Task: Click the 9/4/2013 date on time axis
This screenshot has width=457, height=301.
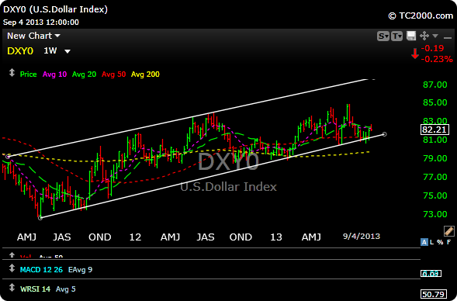Action: coord(362,236)
